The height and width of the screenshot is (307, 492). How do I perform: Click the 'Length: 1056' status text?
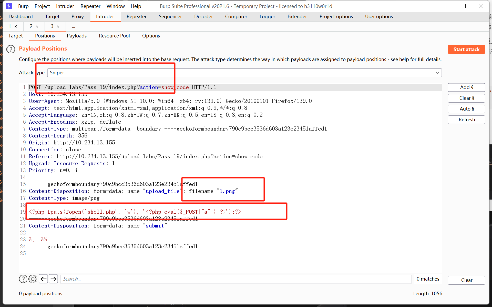(428, 294)
